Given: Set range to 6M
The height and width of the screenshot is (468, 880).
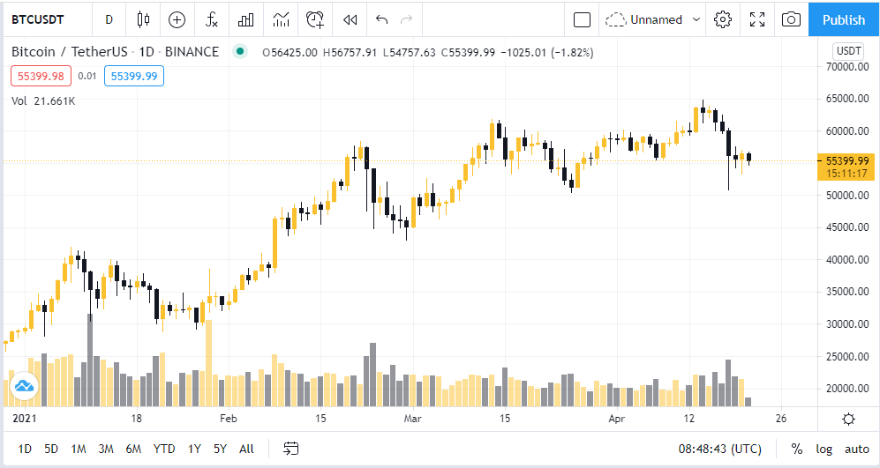Looking at the screenshot, I should [133, 449].
